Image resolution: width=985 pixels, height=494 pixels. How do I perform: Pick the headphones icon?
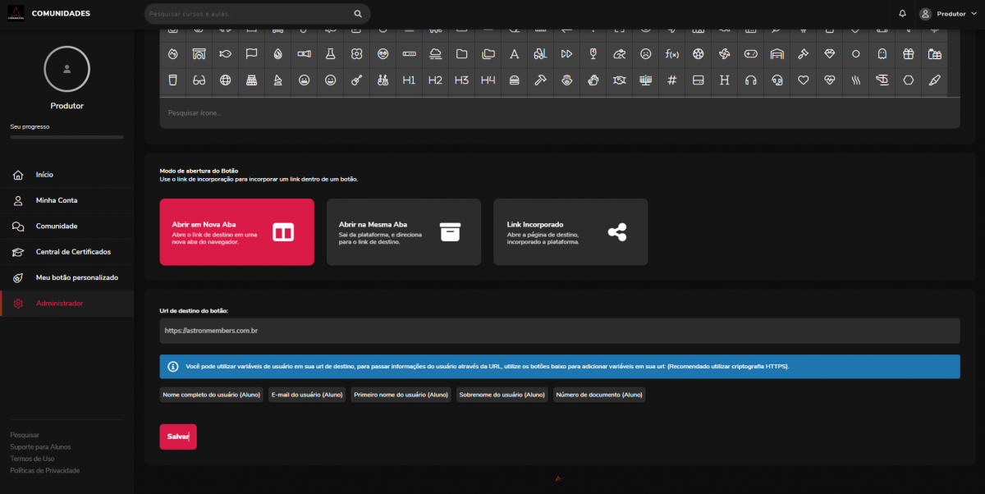coord(750,80)
